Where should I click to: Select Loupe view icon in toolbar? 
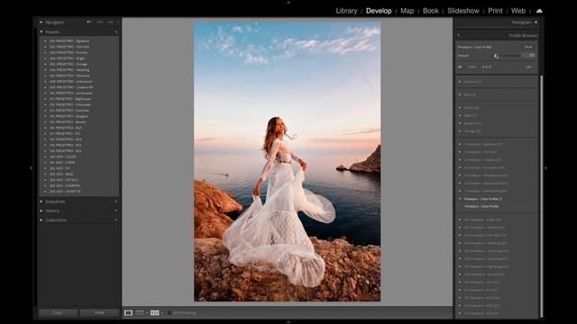tap(128, 313)
